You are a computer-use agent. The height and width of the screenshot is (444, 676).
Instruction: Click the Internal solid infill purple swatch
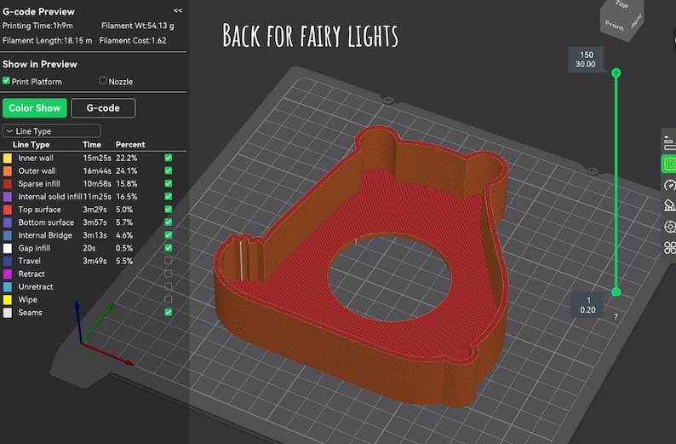point(8,197)
